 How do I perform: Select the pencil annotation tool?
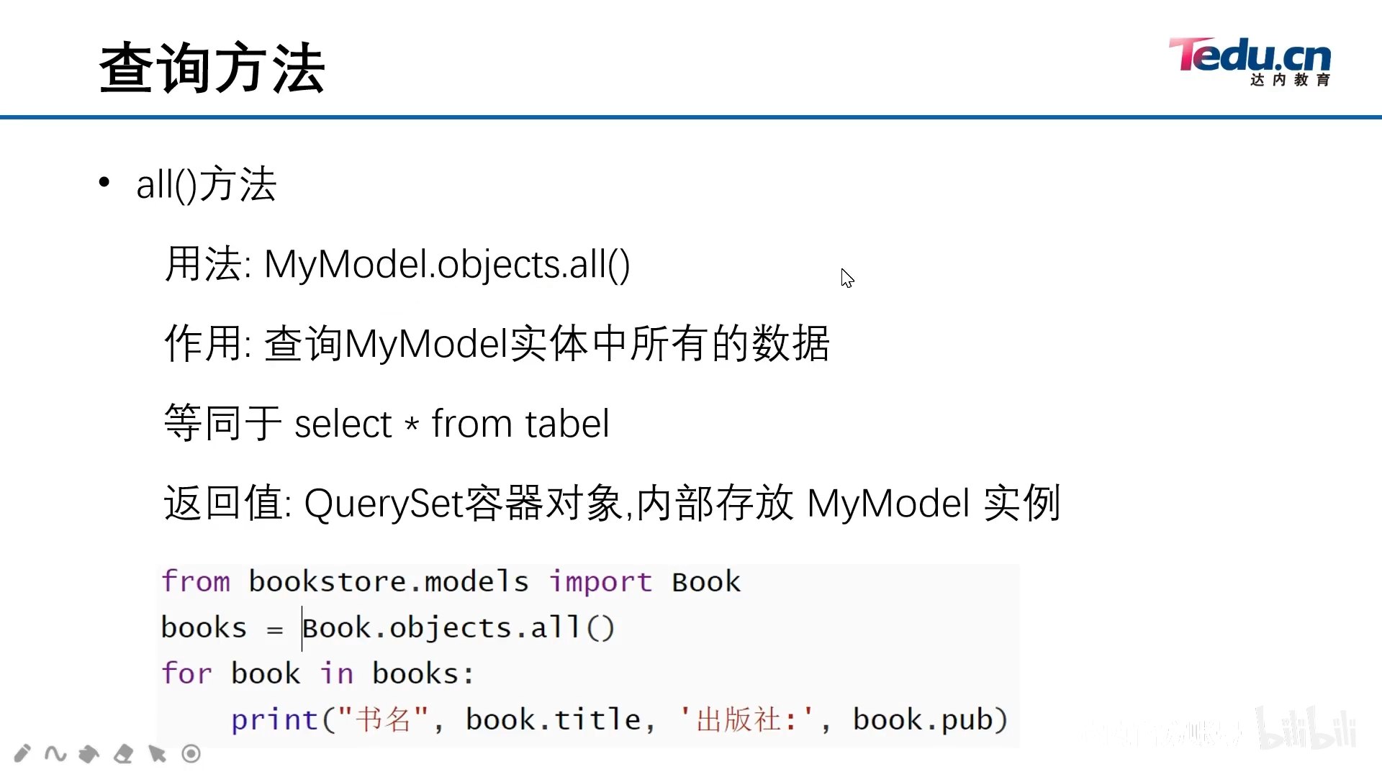click(22, 753)
